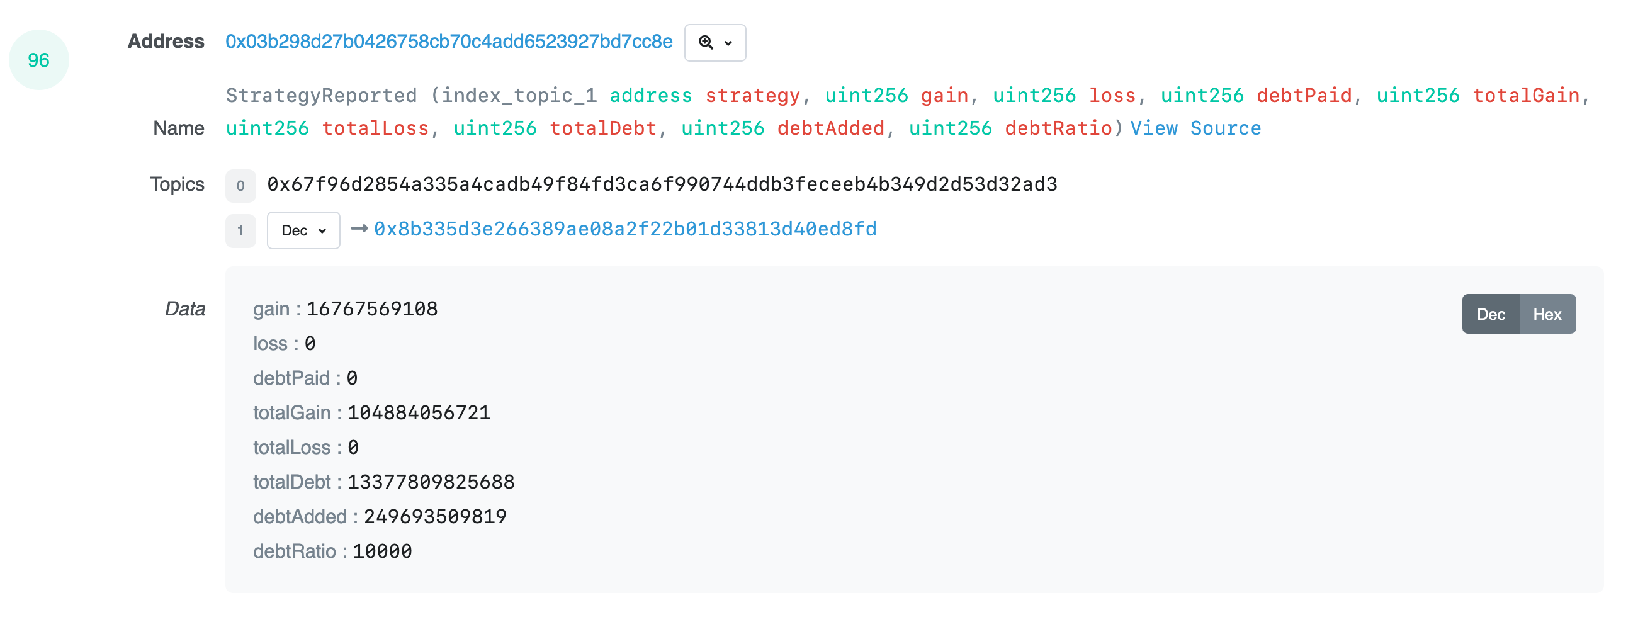Open strategy address 0x8b335d3e...ed8fd link

click(x=625, y=229)
